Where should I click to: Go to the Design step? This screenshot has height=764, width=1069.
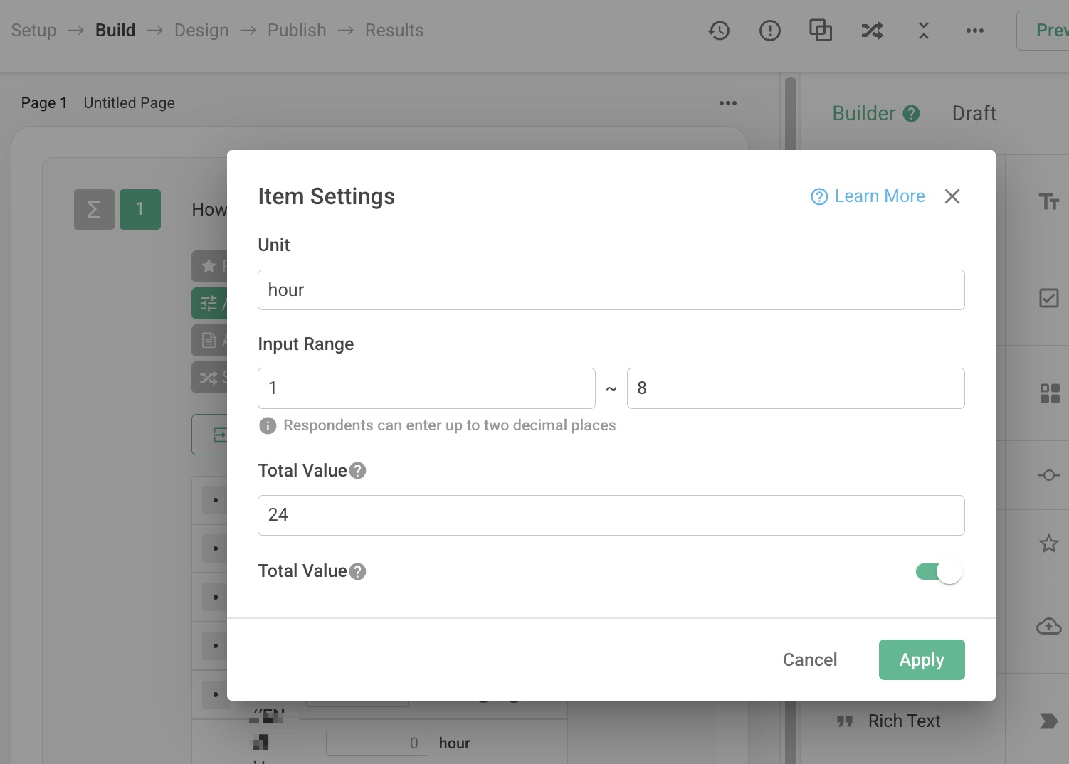201,31
